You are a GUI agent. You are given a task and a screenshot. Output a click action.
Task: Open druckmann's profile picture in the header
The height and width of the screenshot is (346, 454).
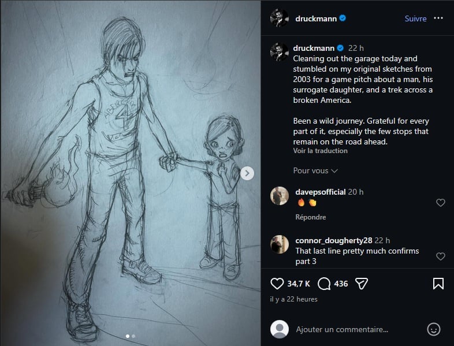coord(280,18)
